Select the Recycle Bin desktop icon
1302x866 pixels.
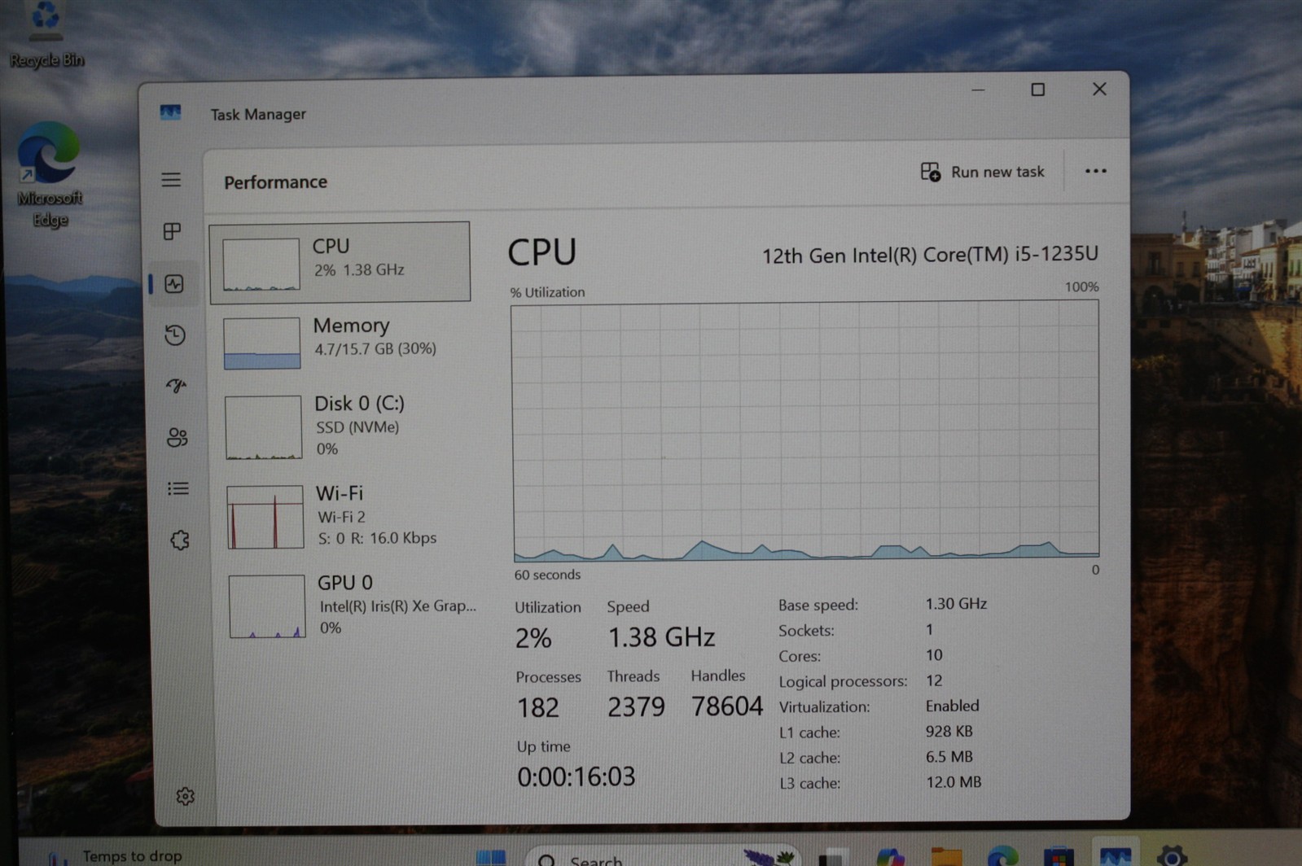coord(46,34)
